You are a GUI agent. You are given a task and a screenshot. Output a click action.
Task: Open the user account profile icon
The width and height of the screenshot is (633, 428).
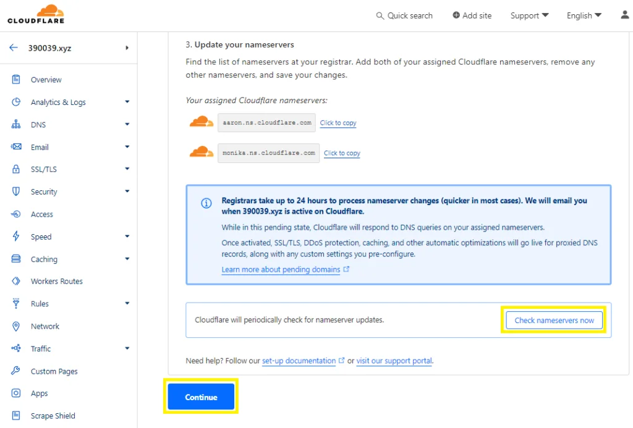(624, 15)
